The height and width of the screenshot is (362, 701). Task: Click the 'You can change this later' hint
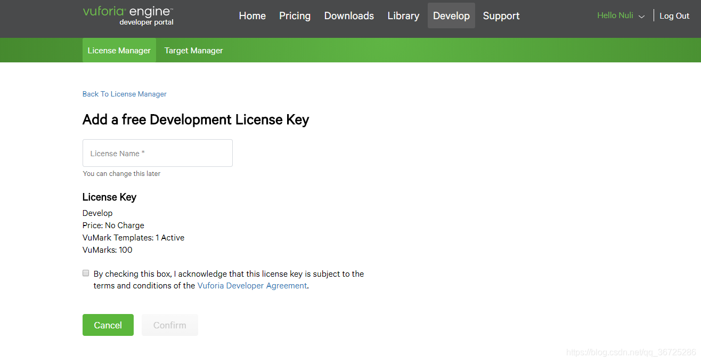tap(121, 174)
